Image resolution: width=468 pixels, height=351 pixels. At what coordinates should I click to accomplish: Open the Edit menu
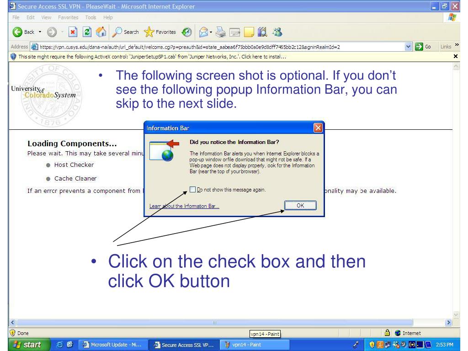pos(31,17)
